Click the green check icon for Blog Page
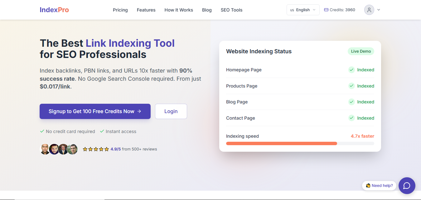This screenshot has width=421, height=200. point(351,102)
